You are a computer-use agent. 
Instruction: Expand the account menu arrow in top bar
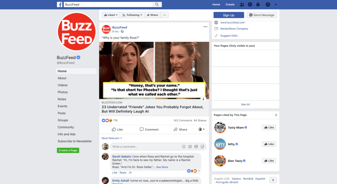pyautogui.click(x=276, y=4)
